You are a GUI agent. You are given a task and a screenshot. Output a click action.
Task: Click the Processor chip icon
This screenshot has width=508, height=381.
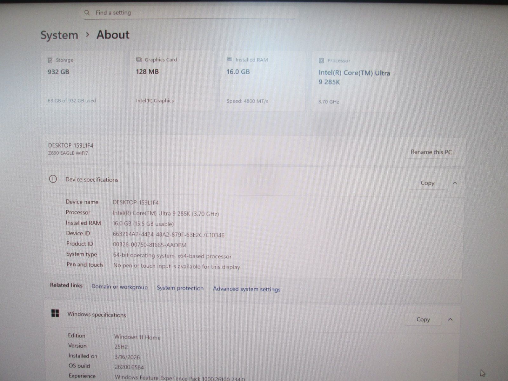(x=321, y=60)
